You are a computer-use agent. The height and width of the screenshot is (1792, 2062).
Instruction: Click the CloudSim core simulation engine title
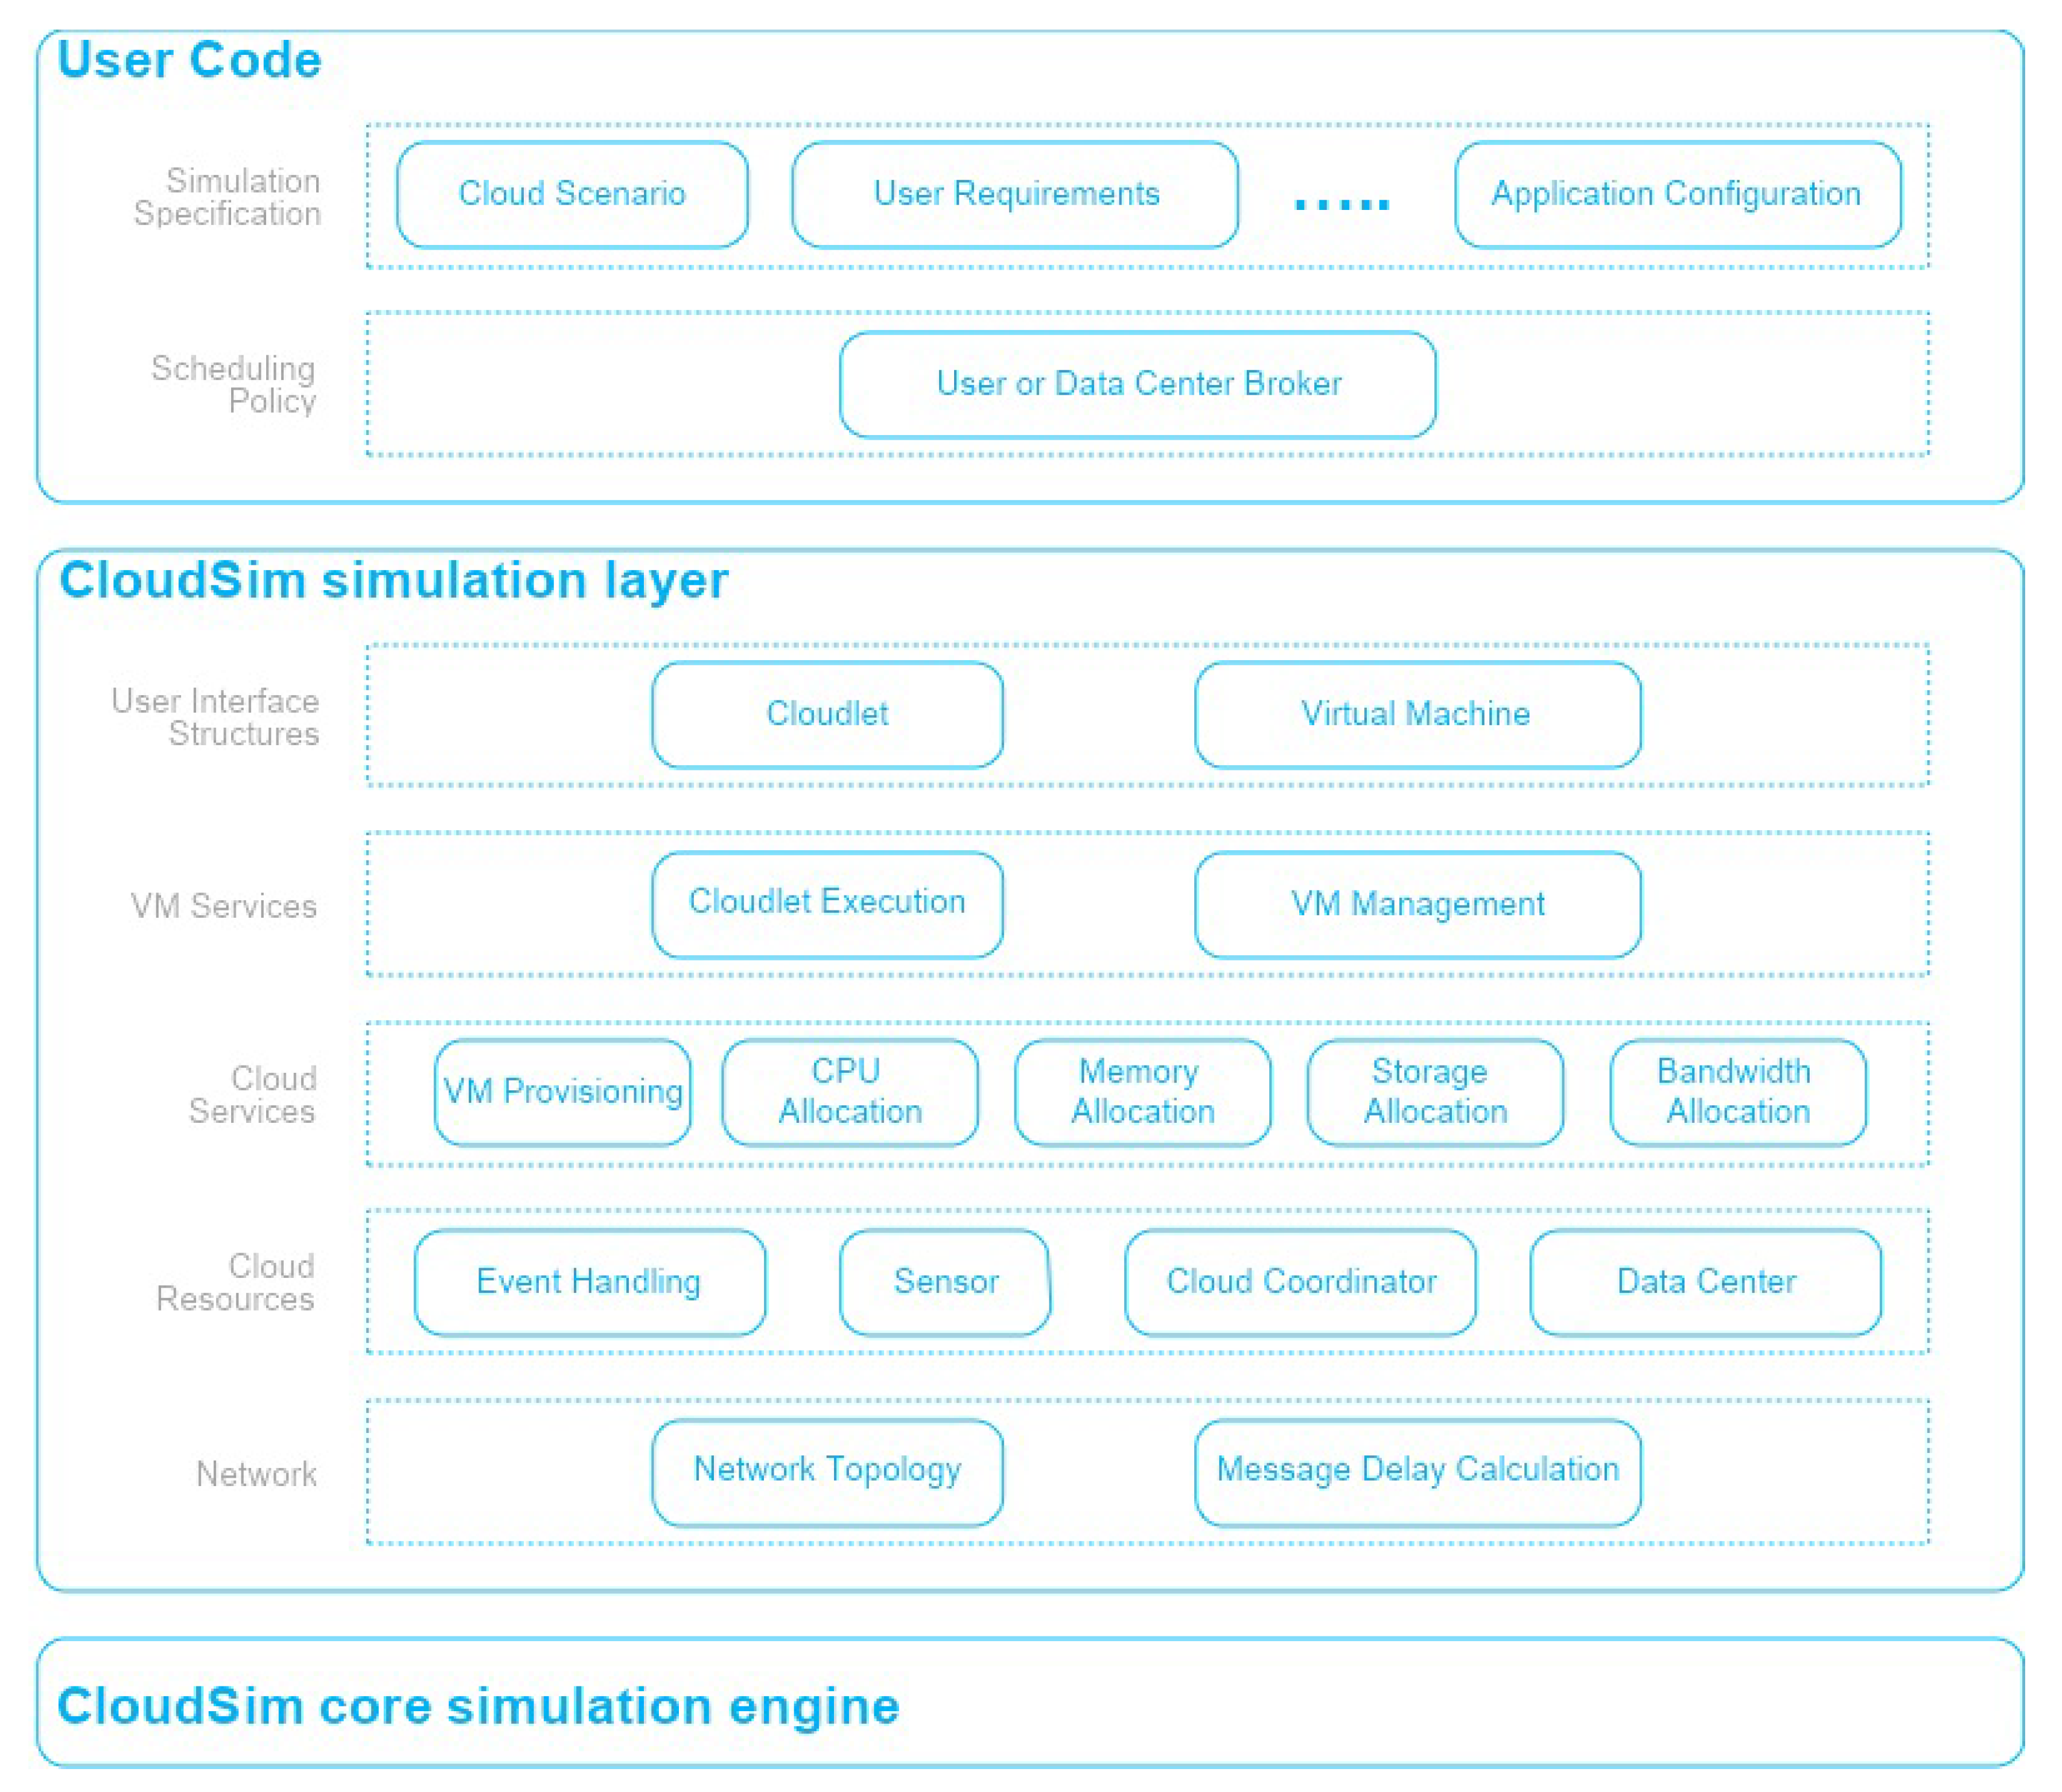[478, 1706]
